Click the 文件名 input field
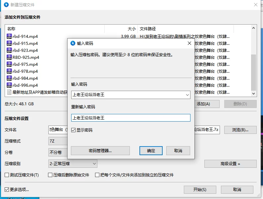Viewport: 263px width, 199px height. [x=58, y=130]
